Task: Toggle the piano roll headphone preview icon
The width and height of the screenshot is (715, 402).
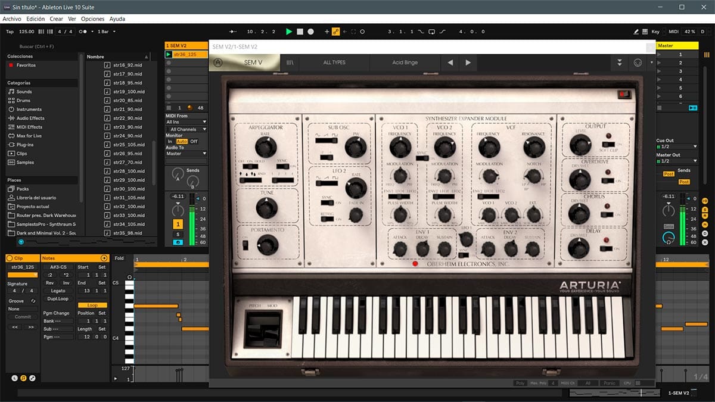Action: [129, 278]
